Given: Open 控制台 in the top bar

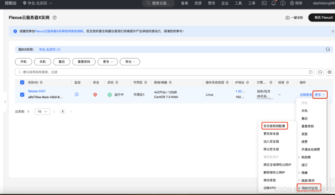Looking at the screenshot, I should click(11, 3).
